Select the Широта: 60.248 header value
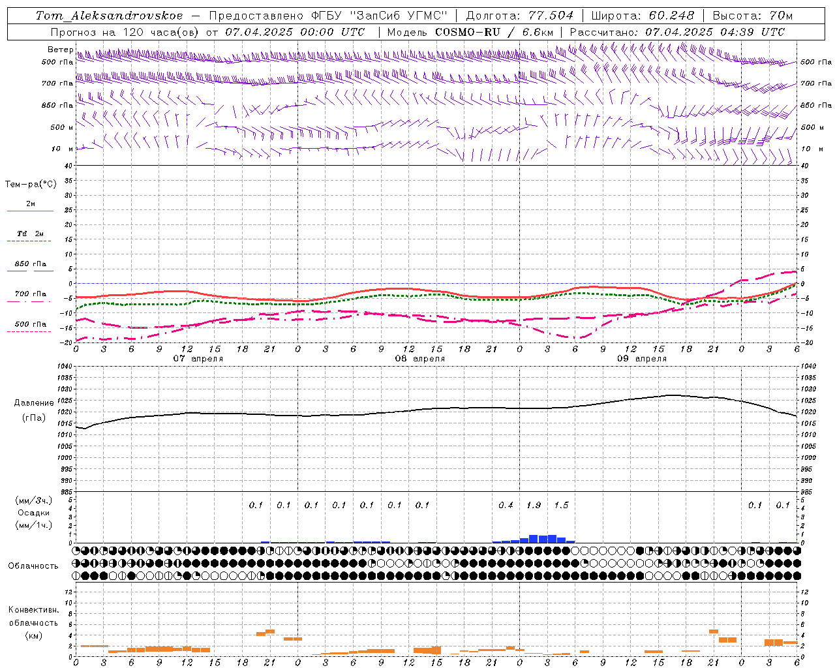Screen dimensions: 835x668 (643, 16)
